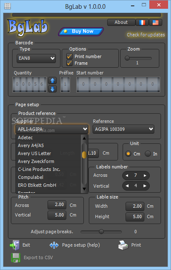Click the app icon in the title bar
This screenshot has width=171, height=270.
[x=7, y=6]
